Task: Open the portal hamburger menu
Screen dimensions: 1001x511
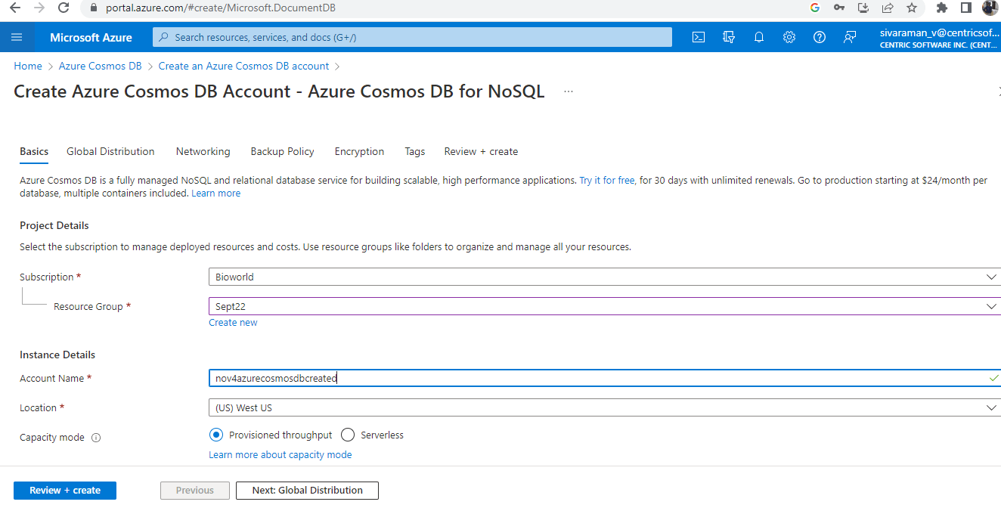Action: pos(16,36)
